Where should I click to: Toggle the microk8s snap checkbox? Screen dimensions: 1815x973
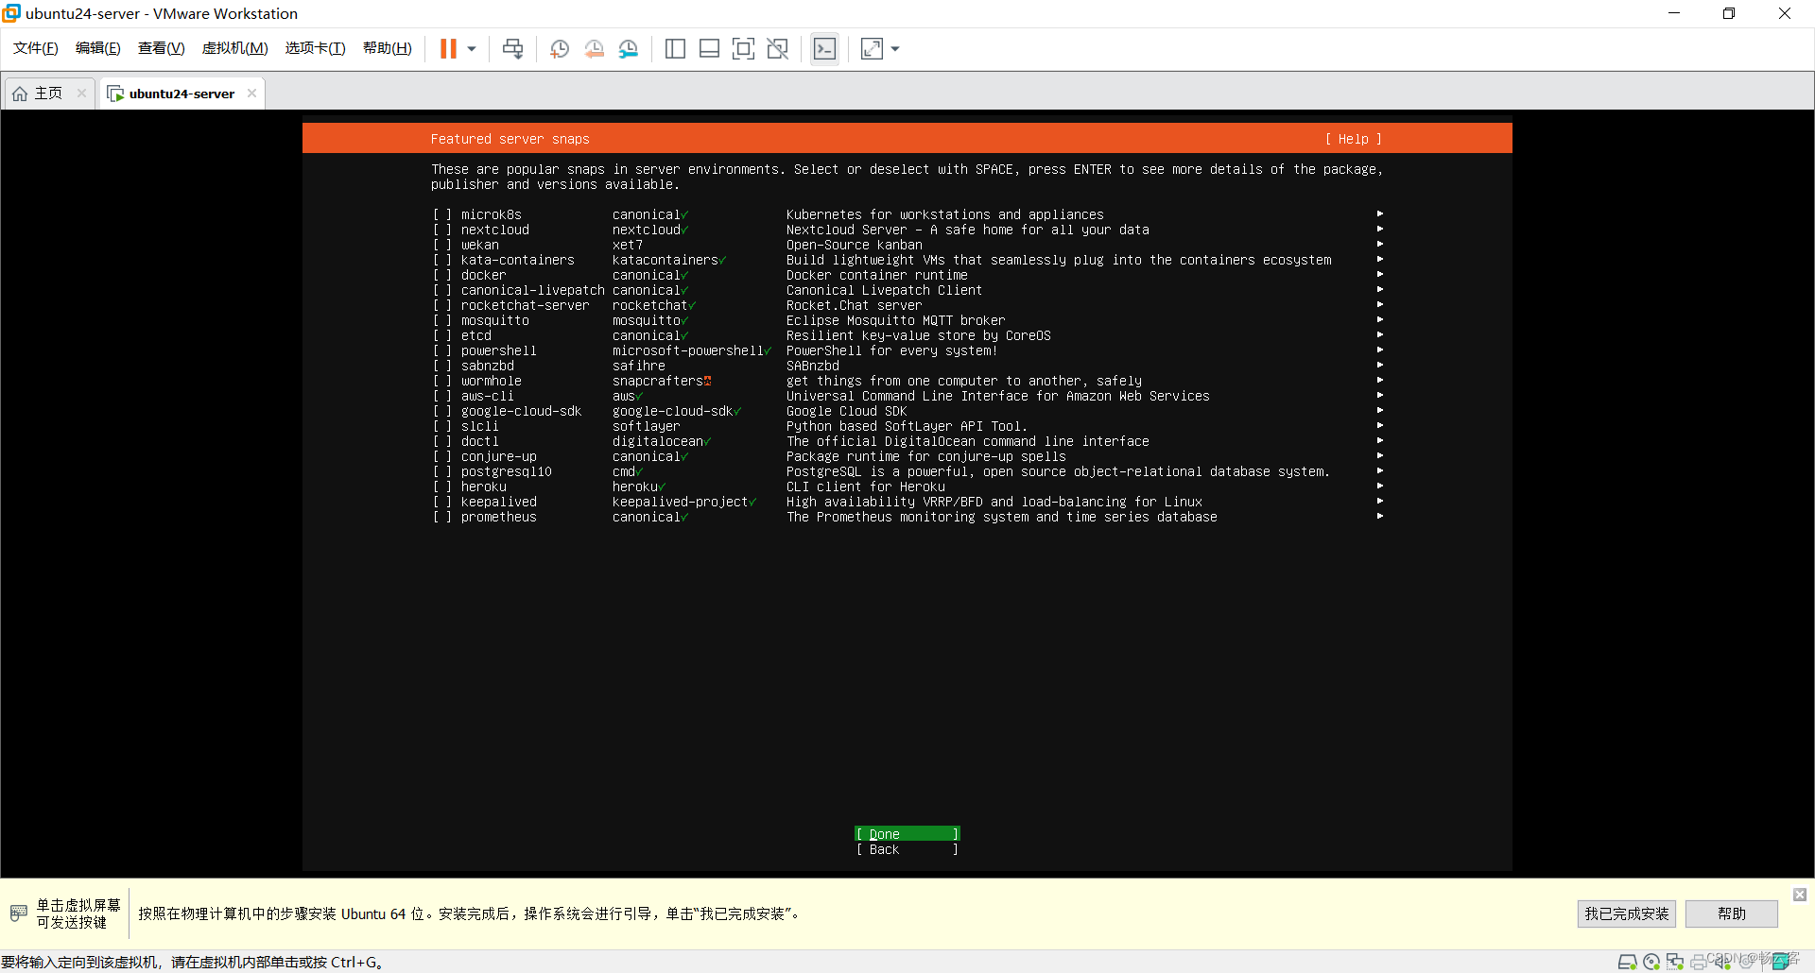tap(441, 214)
